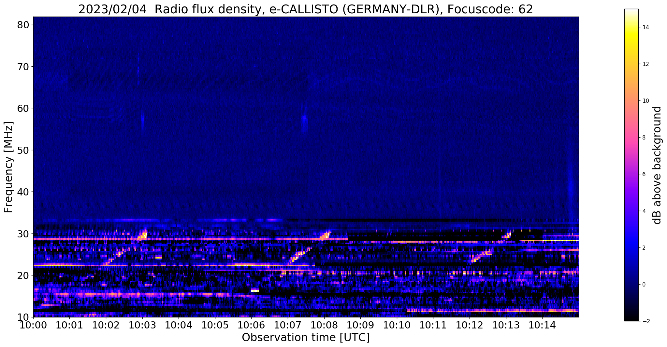Click the 80 MHz frequency tick label

[23, 25]
